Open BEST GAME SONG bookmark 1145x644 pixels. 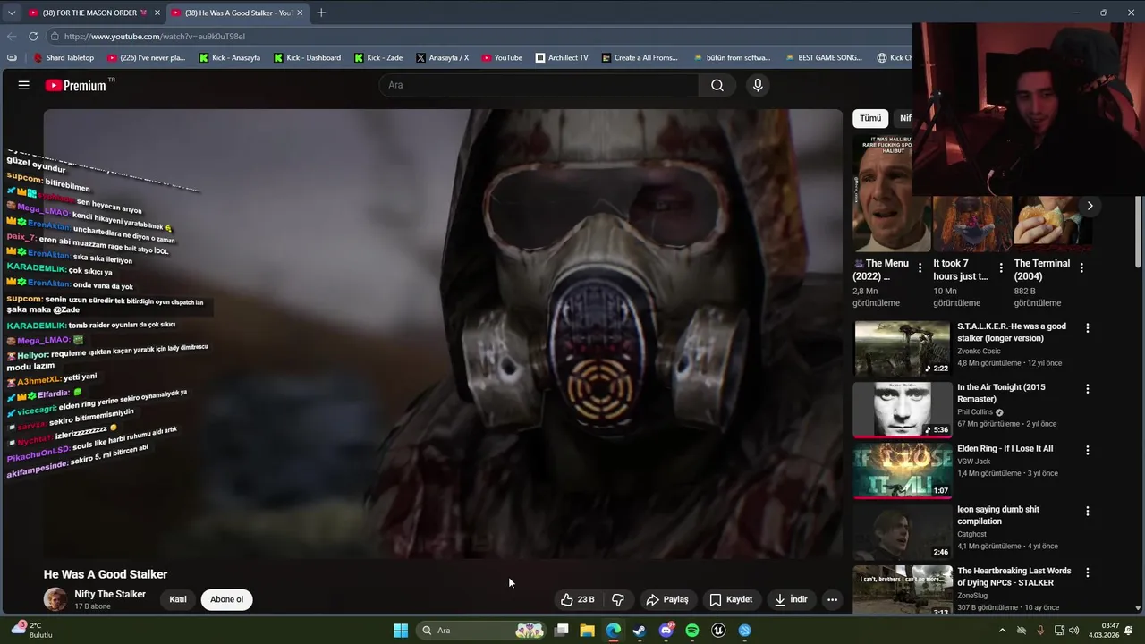point(824,57)
